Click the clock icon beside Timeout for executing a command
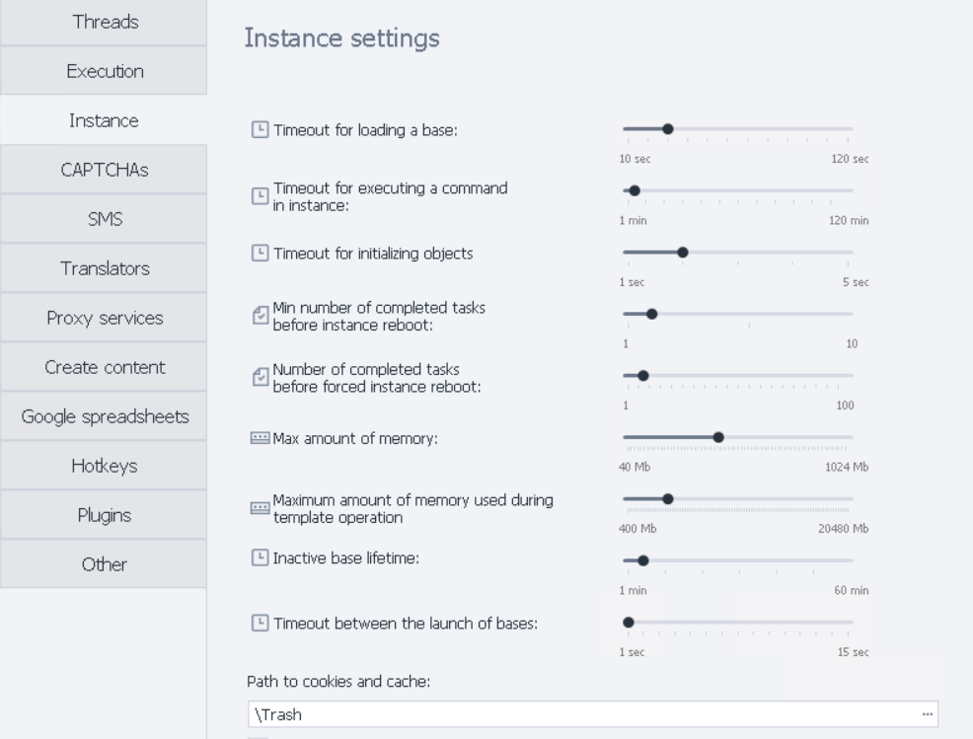The width and height of the screenshot is (973, 739). click(x=260, y=195)
